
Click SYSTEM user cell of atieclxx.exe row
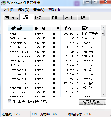tap(40, 52)
